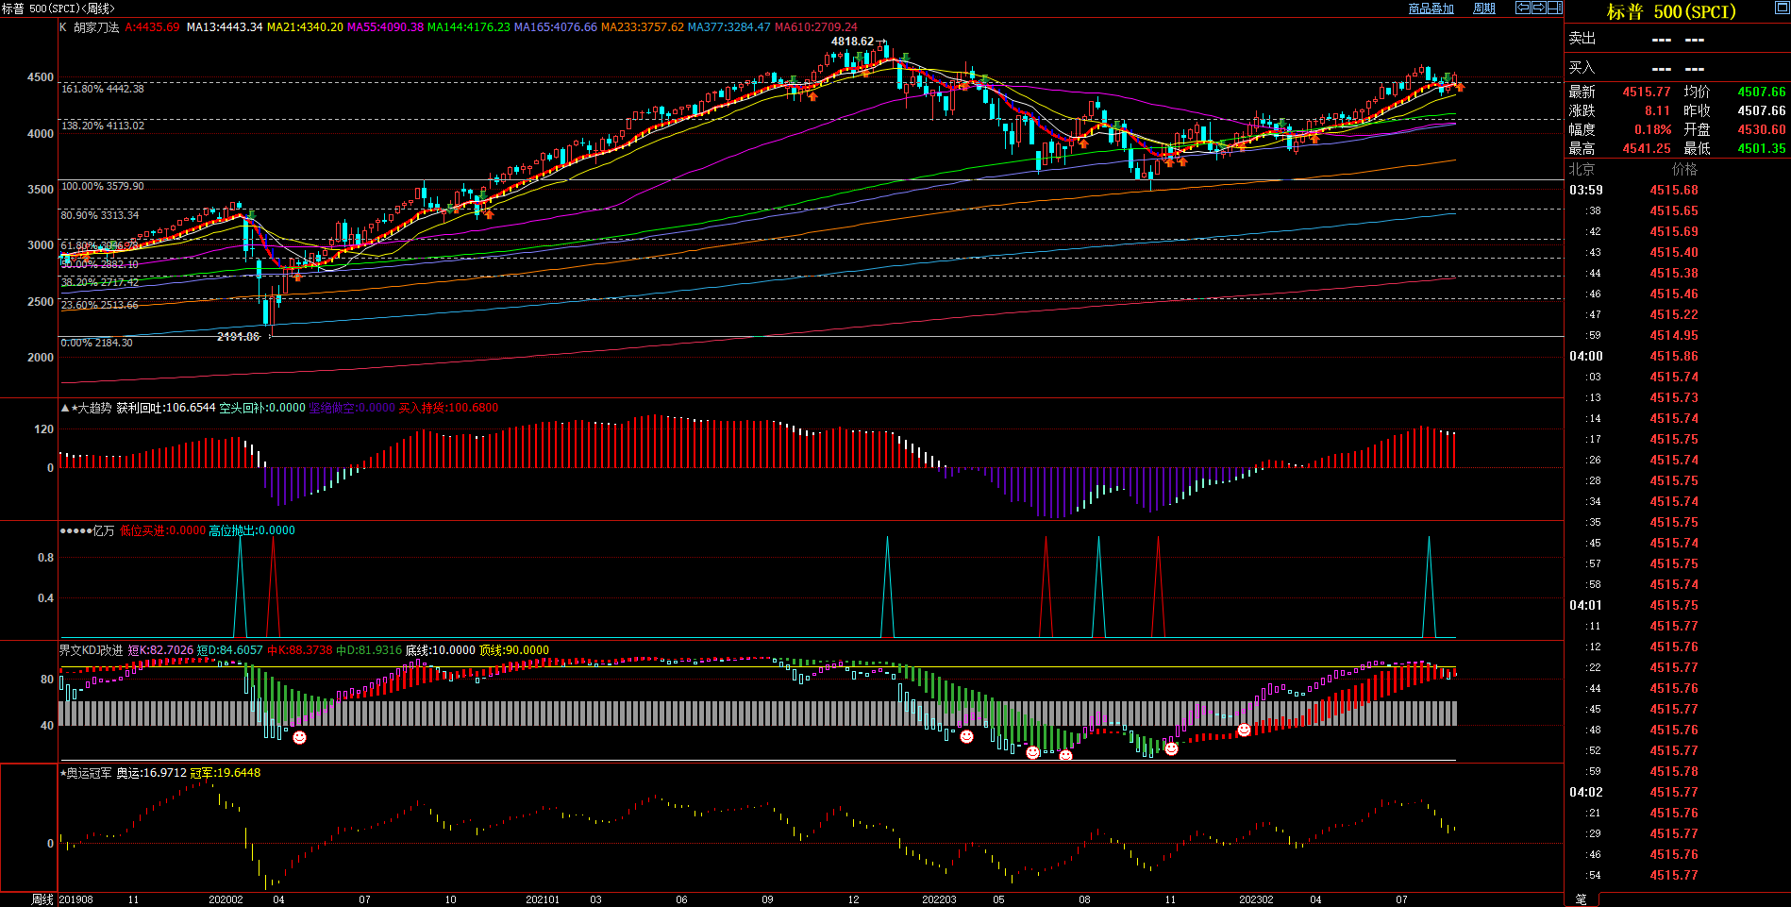Open the 商品叠加 link
This screenshot has height=907, width=1791.
[1431, 8]
